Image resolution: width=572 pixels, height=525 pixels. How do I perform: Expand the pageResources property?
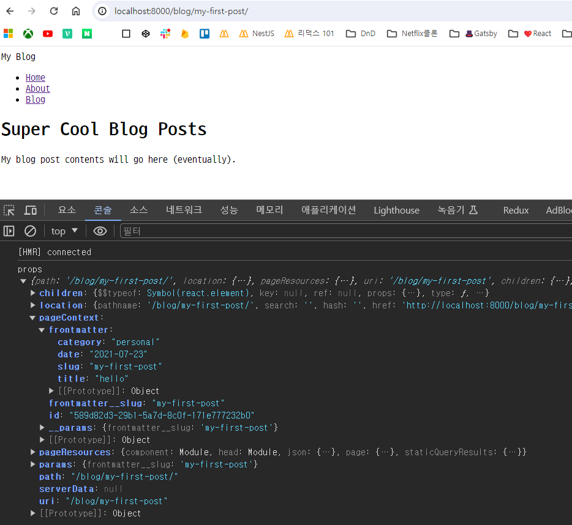coord(33,452)
